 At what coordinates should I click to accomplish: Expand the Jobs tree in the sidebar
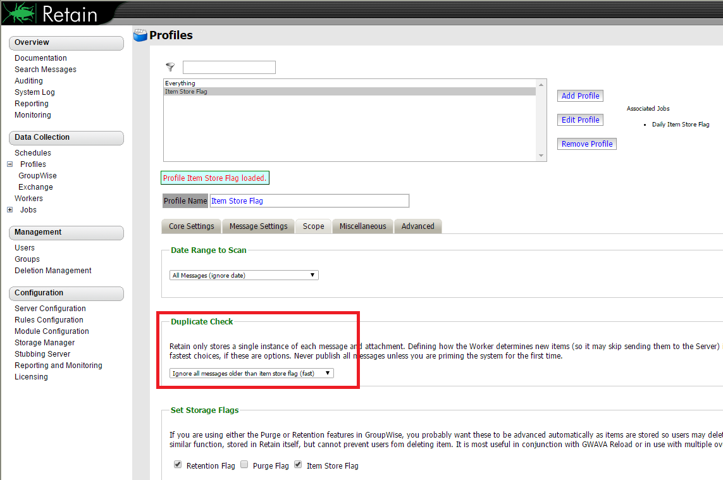(8, 209)
